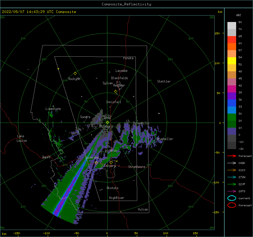This screenshot has height=237, width=253.
Task: Click the white 04DK arrow icon
Action: pyautogui.click(x=232, y=163)
